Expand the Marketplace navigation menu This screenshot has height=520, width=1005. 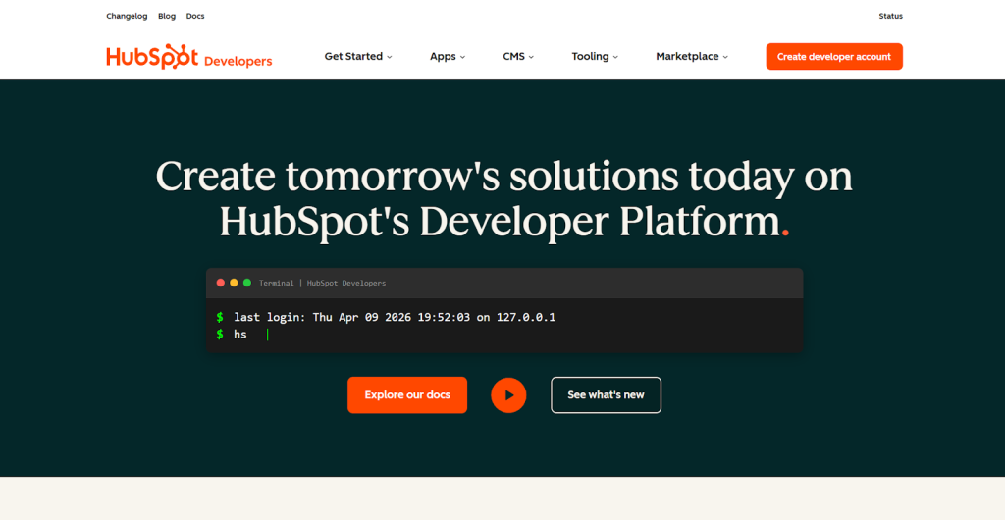tap(692, 57)
